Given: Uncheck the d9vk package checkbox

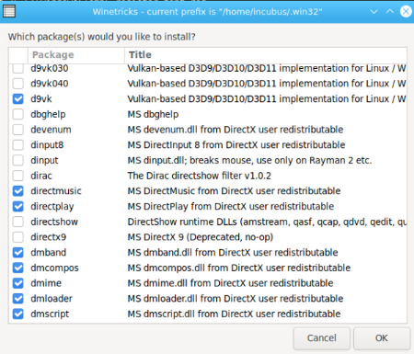Looking at the screenshot, I should pyautogui.click(x=18, y=98).
